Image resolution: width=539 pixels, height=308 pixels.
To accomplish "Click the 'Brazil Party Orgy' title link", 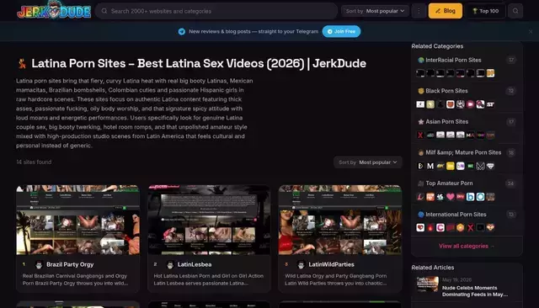I will 70,264.
